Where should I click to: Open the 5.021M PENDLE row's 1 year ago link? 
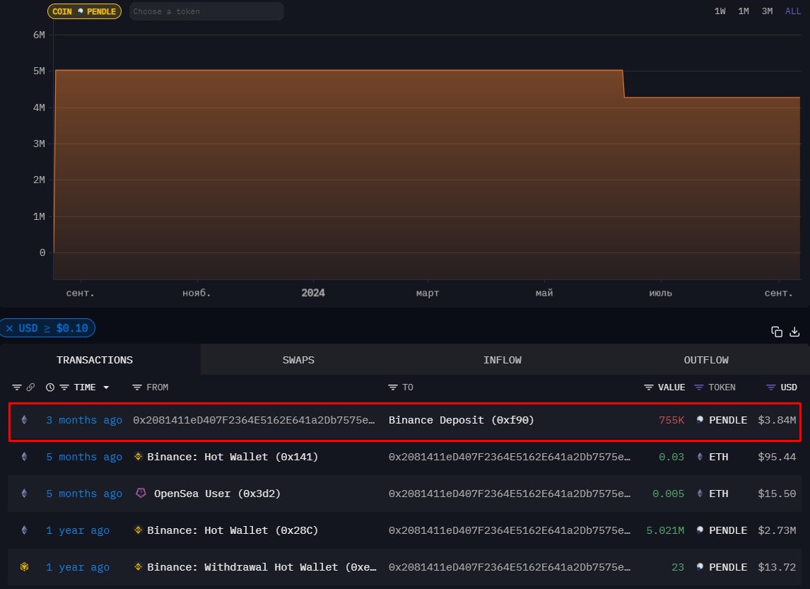[x=78, y=530]
